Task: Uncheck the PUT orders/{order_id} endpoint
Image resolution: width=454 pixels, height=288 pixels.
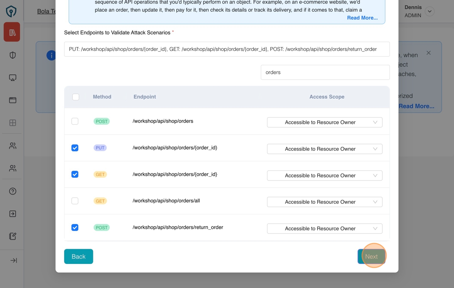Action: 75,148
